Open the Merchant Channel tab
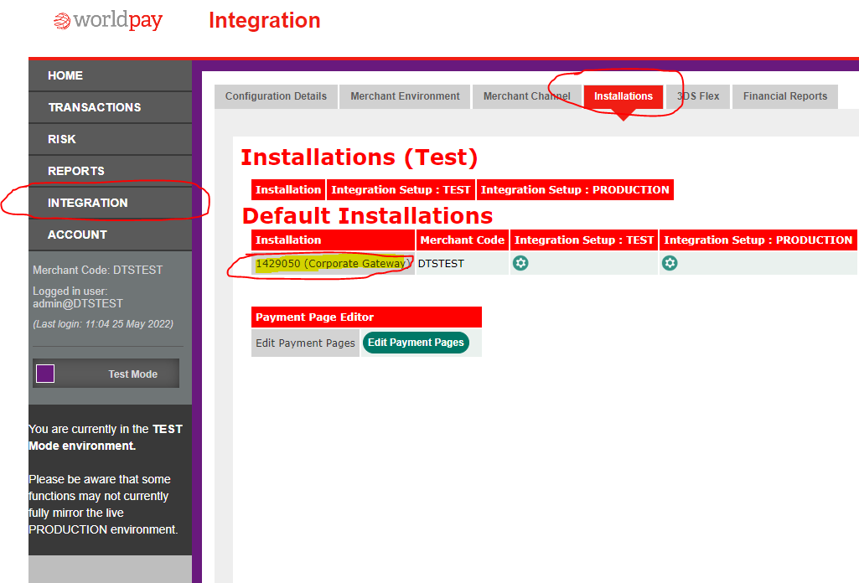 tap(526, 96)
